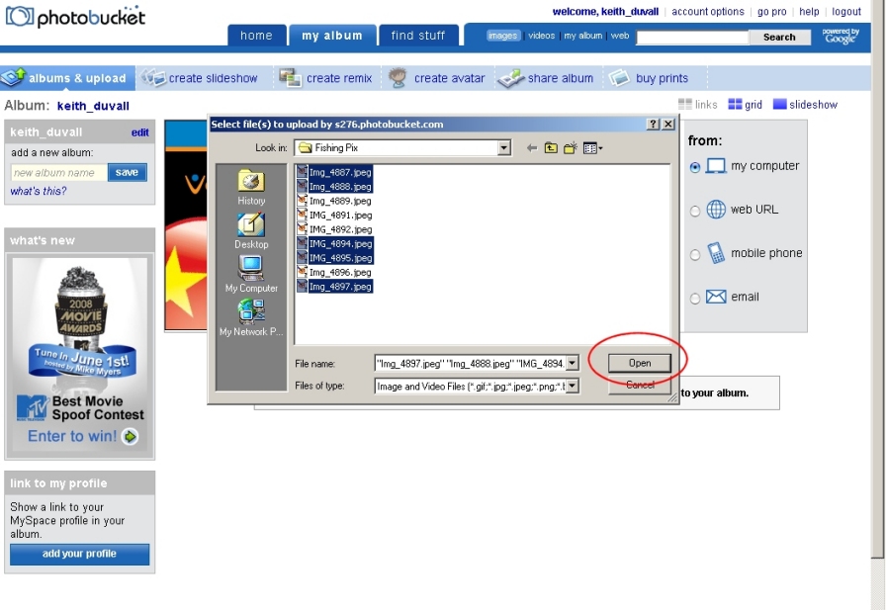The image size is (886, 610).
Task: Click the dialog help question mark button
Action: [x=653, y=125]
